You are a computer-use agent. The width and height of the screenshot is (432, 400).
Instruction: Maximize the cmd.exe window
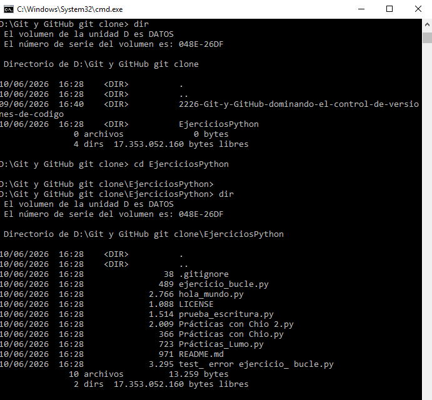389,9
